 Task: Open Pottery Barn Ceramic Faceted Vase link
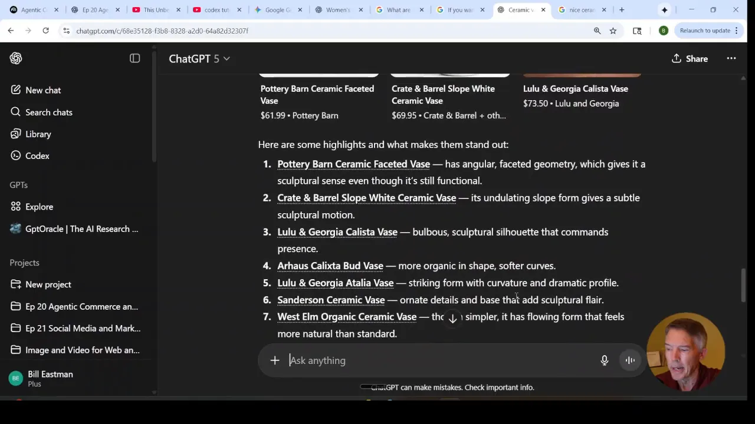coord(353,164)
